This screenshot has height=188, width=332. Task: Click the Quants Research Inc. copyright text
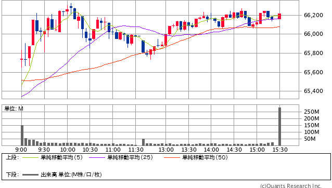pyautogui.click(x=291, y=186)
